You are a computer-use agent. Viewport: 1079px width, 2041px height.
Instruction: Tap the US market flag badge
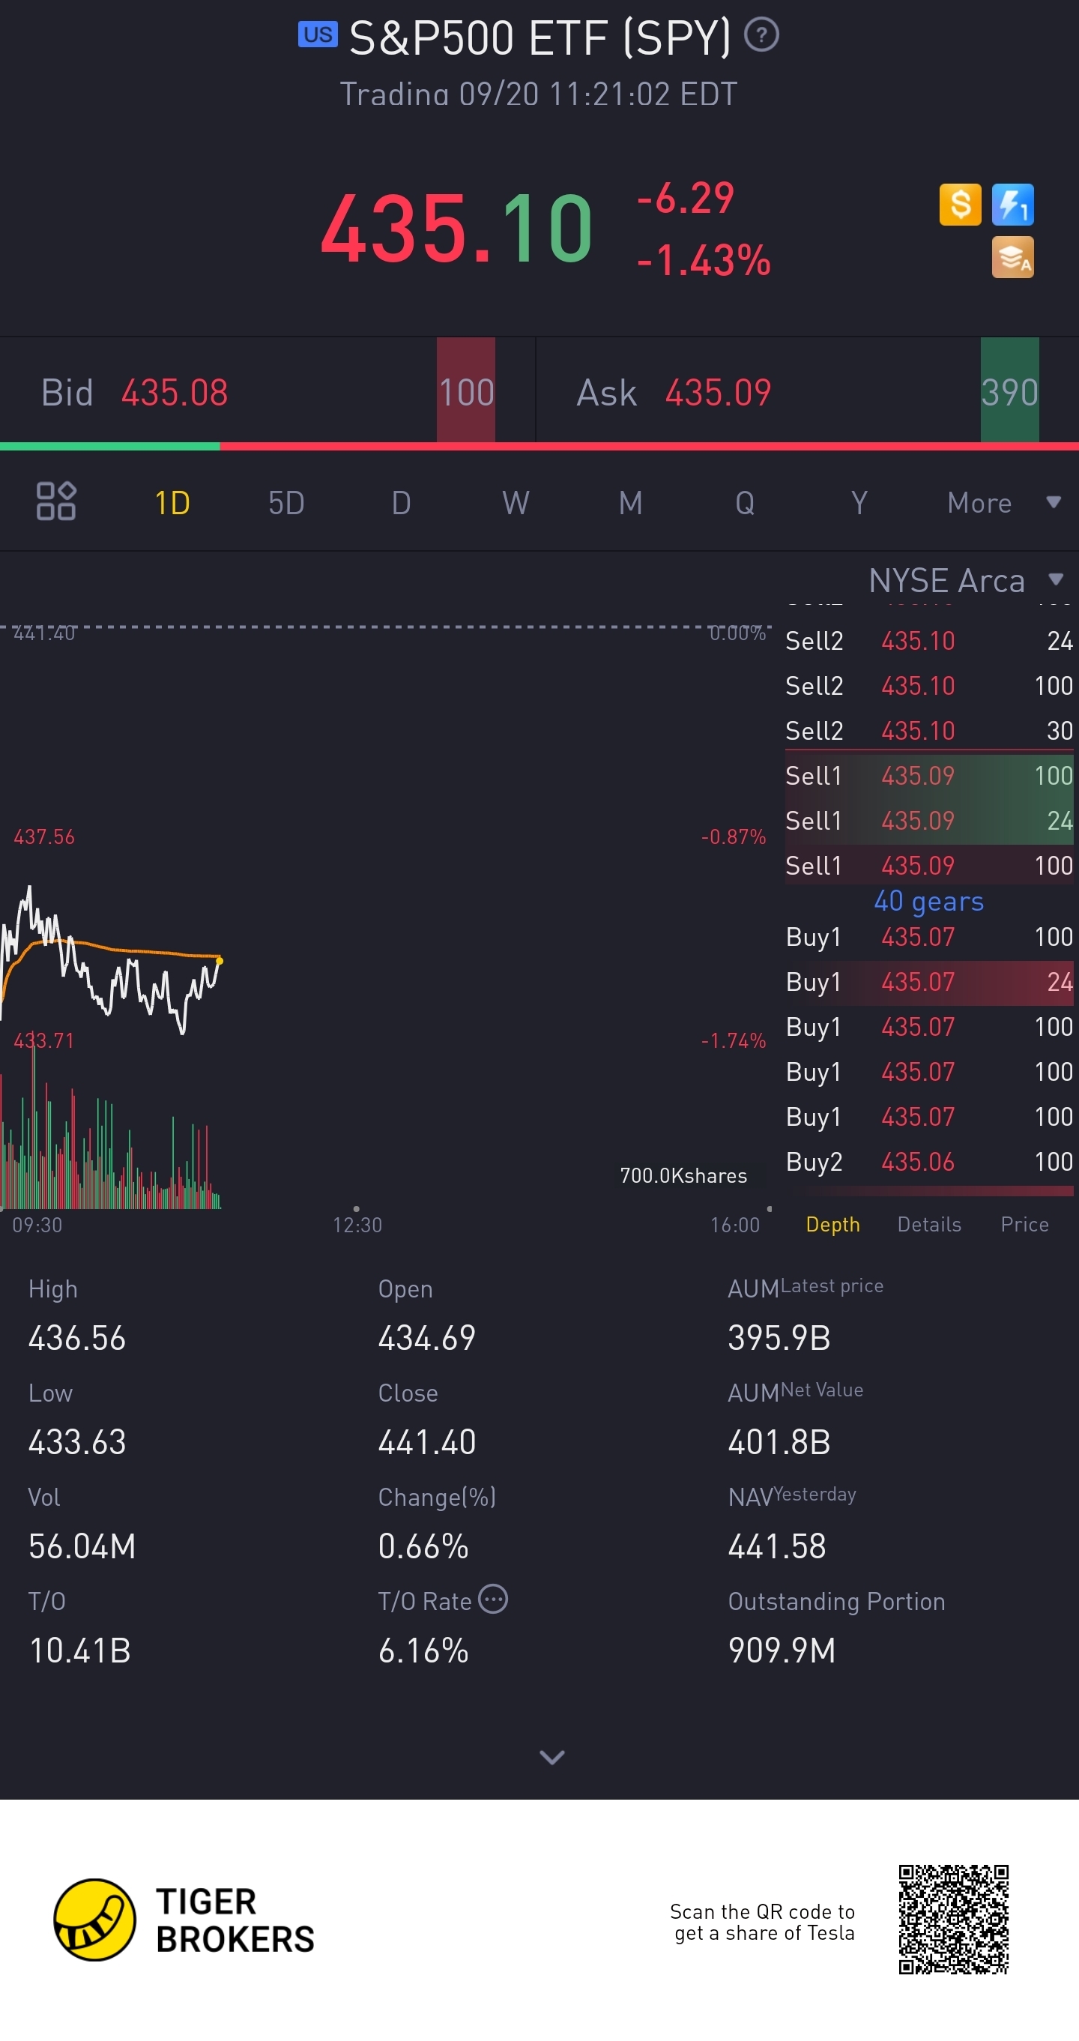click(x=318, y=35)
